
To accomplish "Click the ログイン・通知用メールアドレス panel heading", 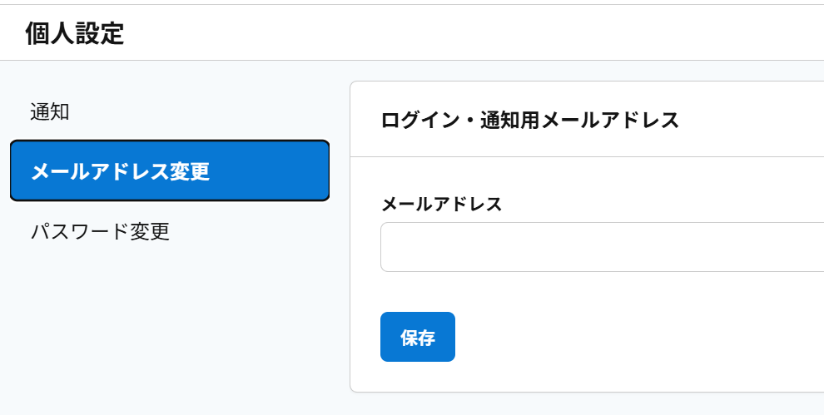I will click(x=529, y=120).
